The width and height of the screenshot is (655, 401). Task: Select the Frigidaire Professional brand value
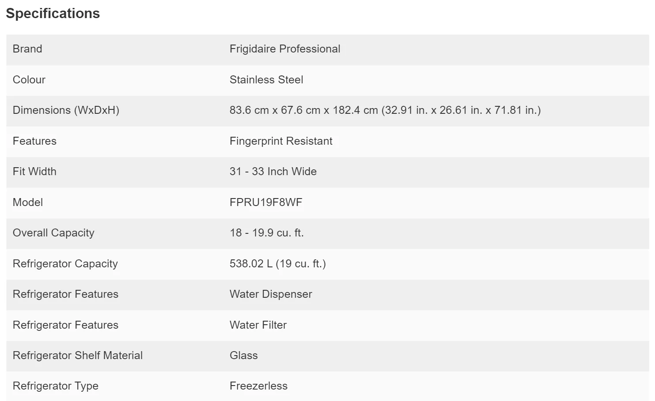285,49
